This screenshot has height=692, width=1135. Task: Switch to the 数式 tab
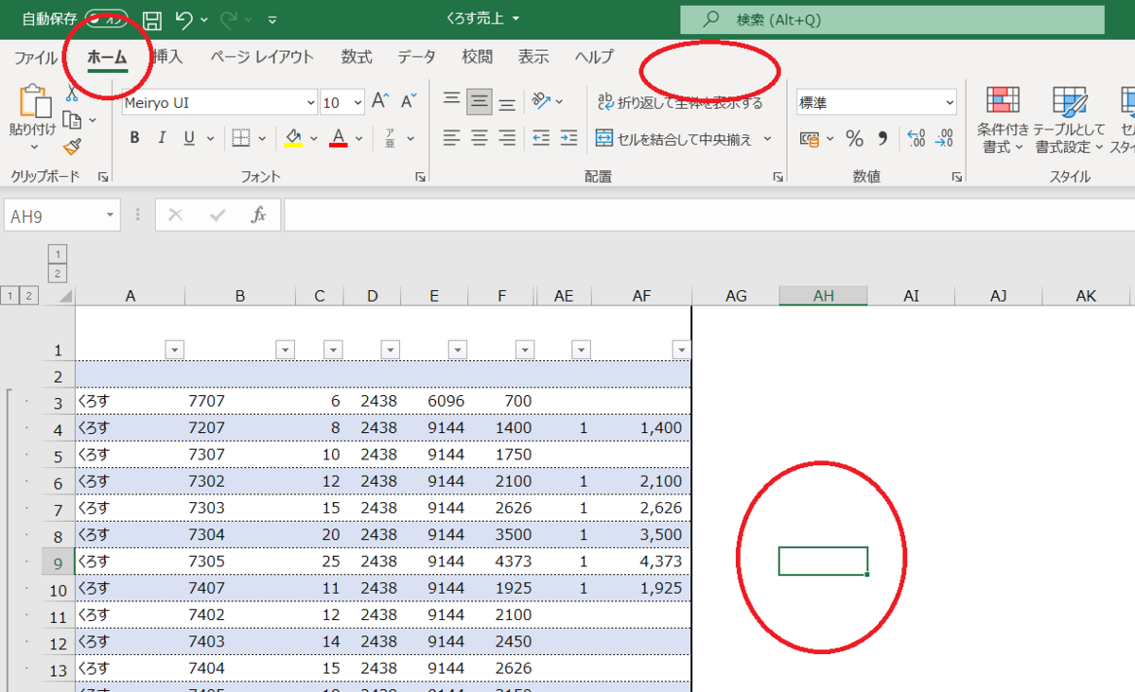click(x=357, y=57)
